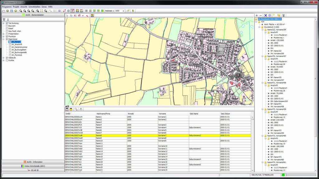Expand the Präsentation tree node

[3, 34]
